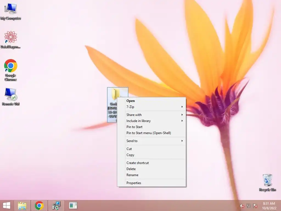This screenshot has width=281, height=211.
Task: Click the network status tray icon
Action: [249, 206]
